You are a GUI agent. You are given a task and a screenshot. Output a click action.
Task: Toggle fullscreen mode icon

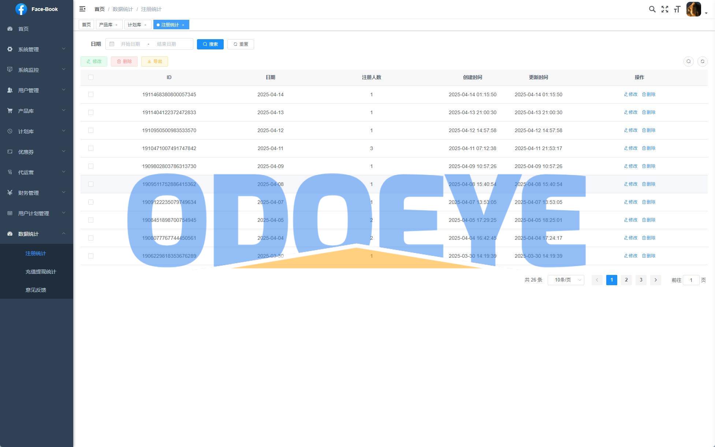(x=664, y=9)
